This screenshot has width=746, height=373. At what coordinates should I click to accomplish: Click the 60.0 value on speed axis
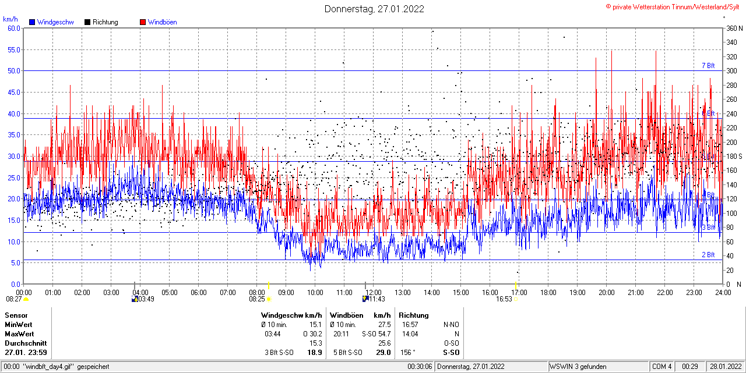pos(15,28)
